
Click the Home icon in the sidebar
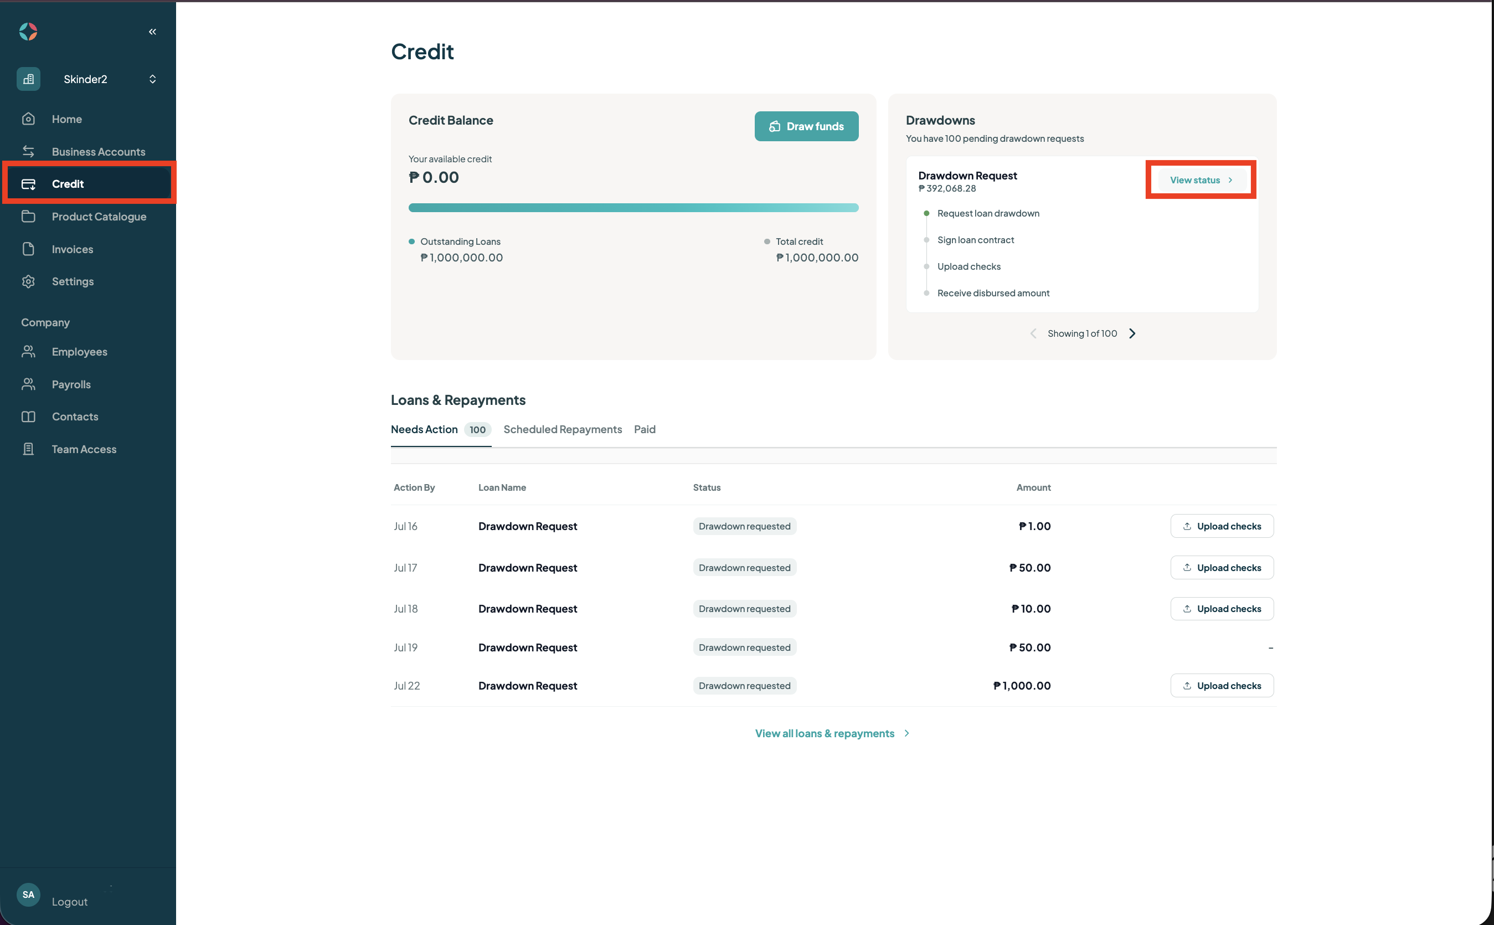28,119
